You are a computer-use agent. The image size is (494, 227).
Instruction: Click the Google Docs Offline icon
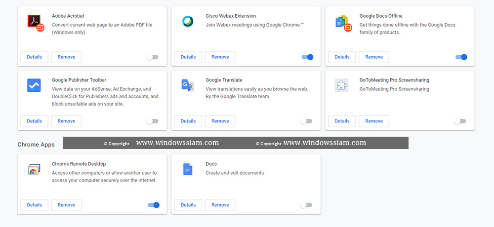click(343, 23)
